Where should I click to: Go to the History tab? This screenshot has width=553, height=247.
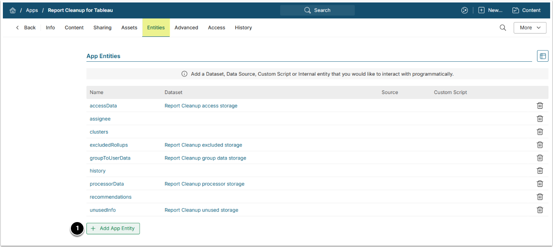243,28
